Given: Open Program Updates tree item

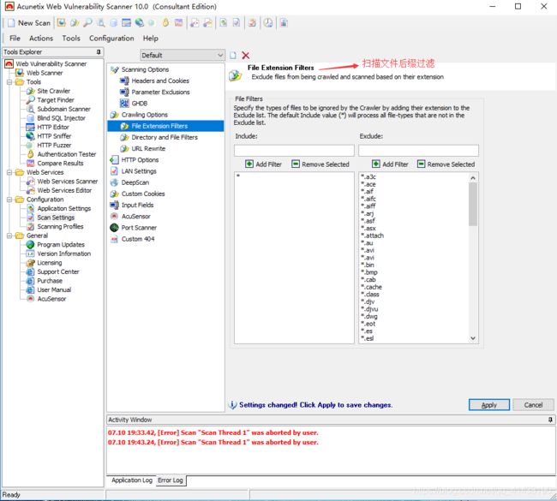Looking at the screenshot, I should coord(61,245).
